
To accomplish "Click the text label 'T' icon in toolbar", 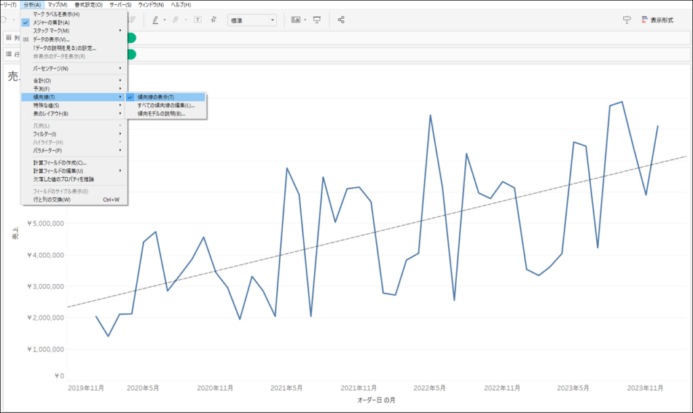I will click(x=198, y=20).
